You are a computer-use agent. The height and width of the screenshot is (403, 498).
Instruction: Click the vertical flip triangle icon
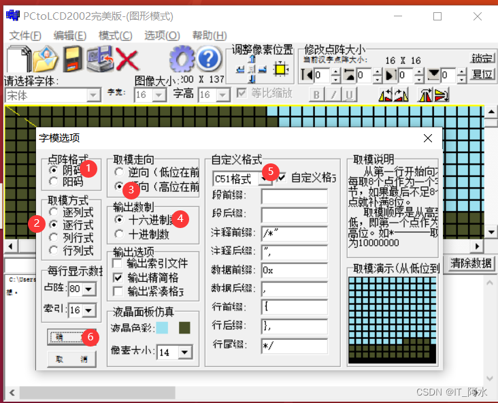tap(442, 95)
